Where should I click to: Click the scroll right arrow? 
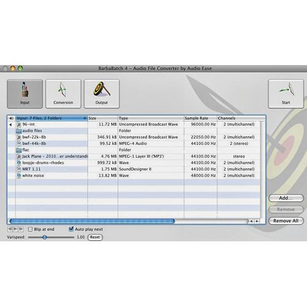pos(257,221)
